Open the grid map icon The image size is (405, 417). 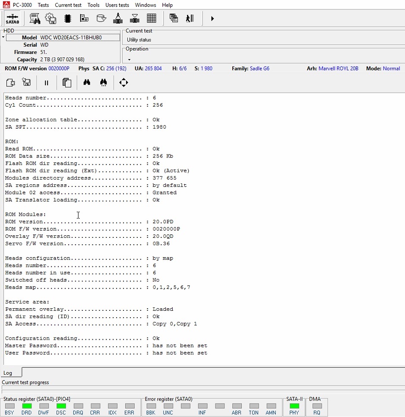(152, 19)
